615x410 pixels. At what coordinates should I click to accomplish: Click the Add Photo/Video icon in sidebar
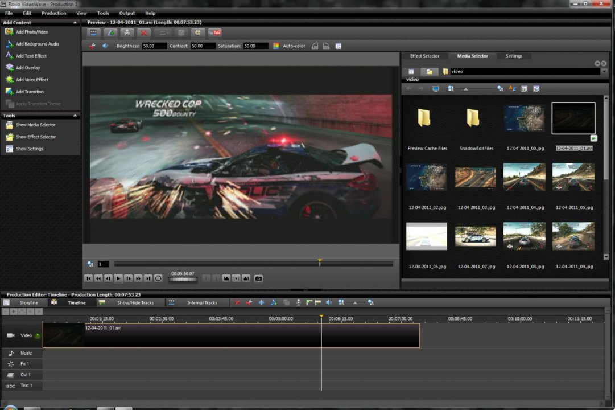9,32
